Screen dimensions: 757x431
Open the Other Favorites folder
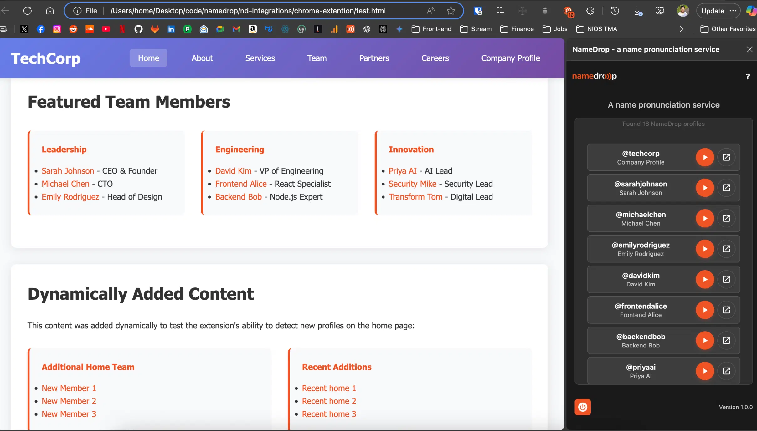click(x=728, y=29)
